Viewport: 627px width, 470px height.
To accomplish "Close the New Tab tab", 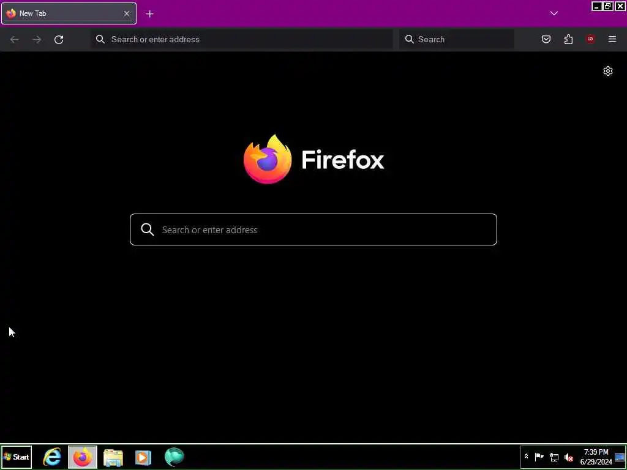I will (126, 13).
